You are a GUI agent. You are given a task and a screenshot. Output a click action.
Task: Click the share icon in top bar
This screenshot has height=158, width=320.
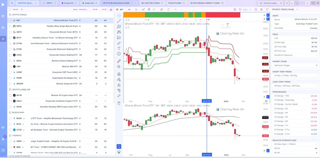click(x=287, y=3)
